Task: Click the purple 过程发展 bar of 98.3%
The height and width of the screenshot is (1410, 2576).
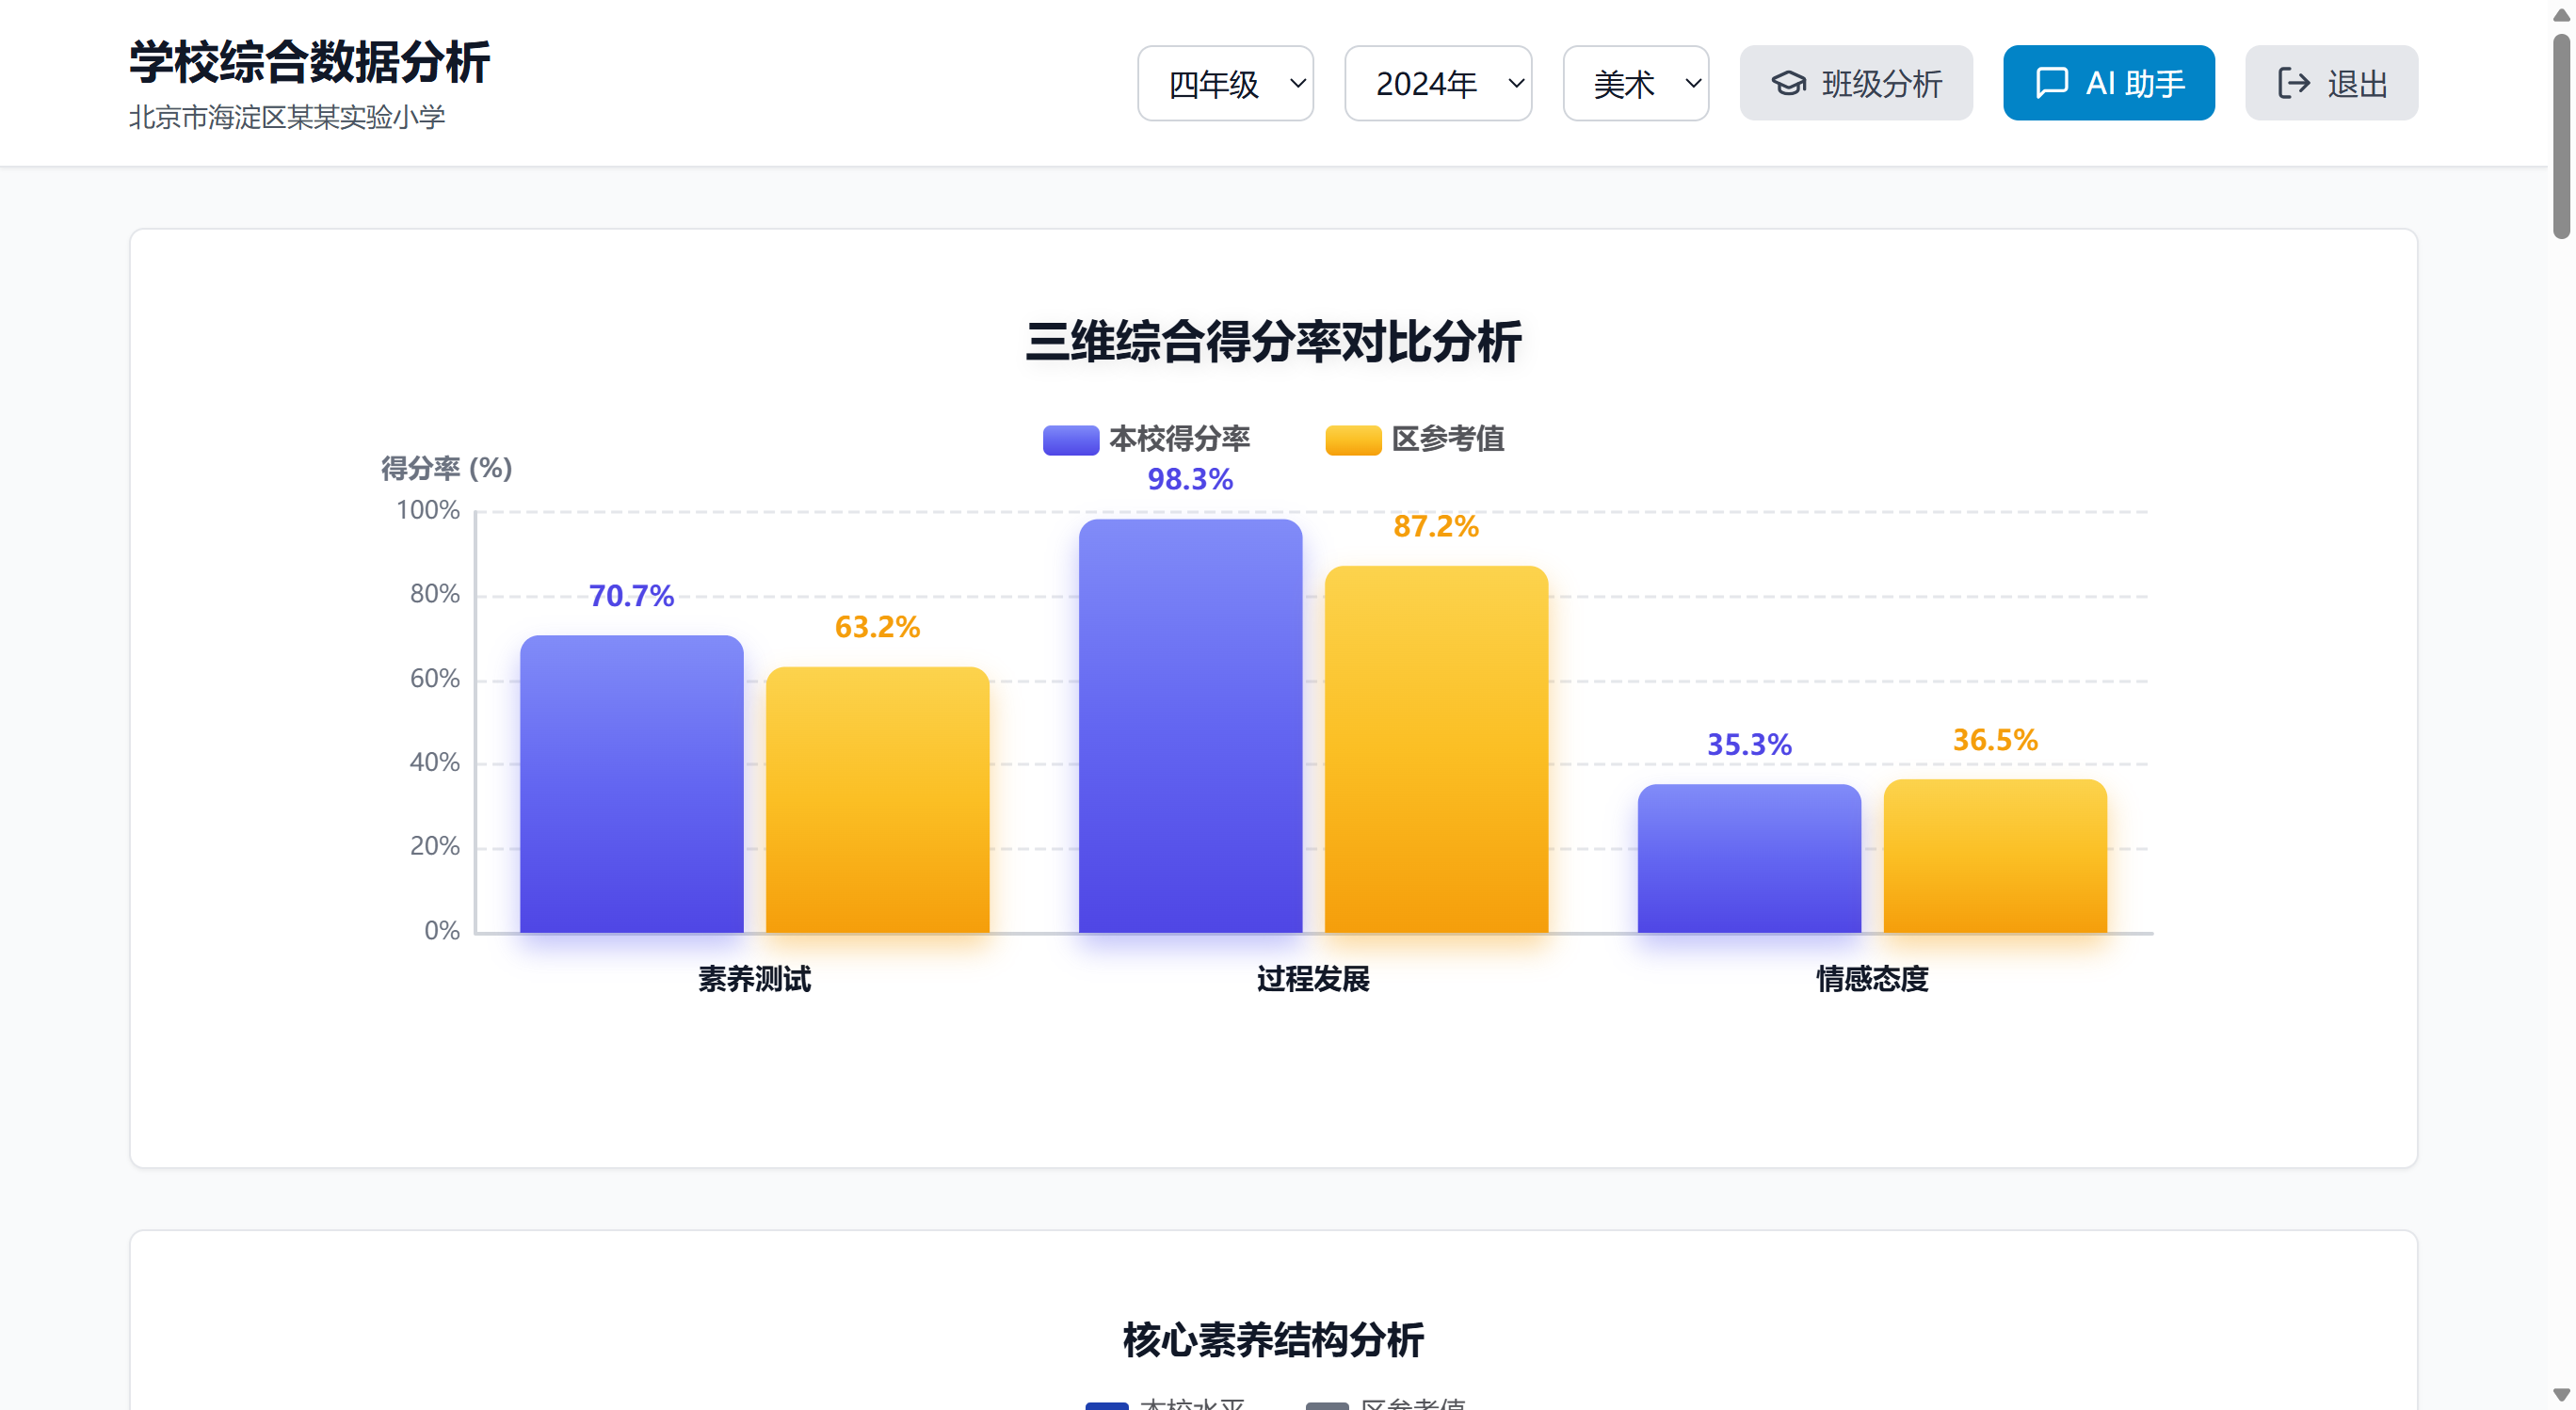Action: 1191,726
